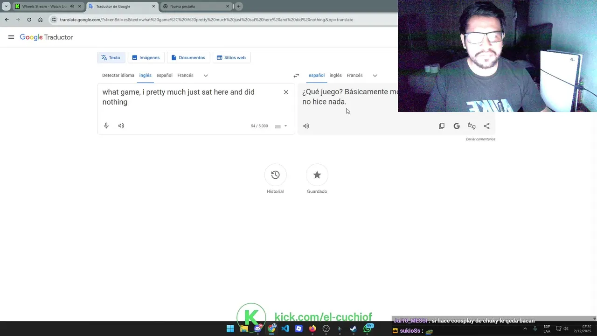Choose Detectar idioma as source
The image size is (597, 336).
pyautogui.click(x=118, y=75)
